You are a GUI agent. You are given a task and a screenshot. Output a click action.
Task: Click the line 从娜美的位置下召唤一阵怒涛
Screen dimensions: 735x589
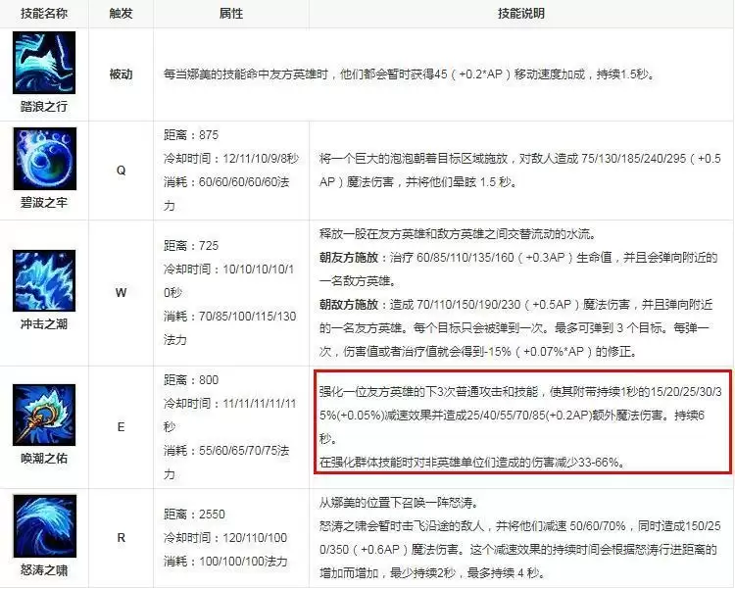[399, 503]
